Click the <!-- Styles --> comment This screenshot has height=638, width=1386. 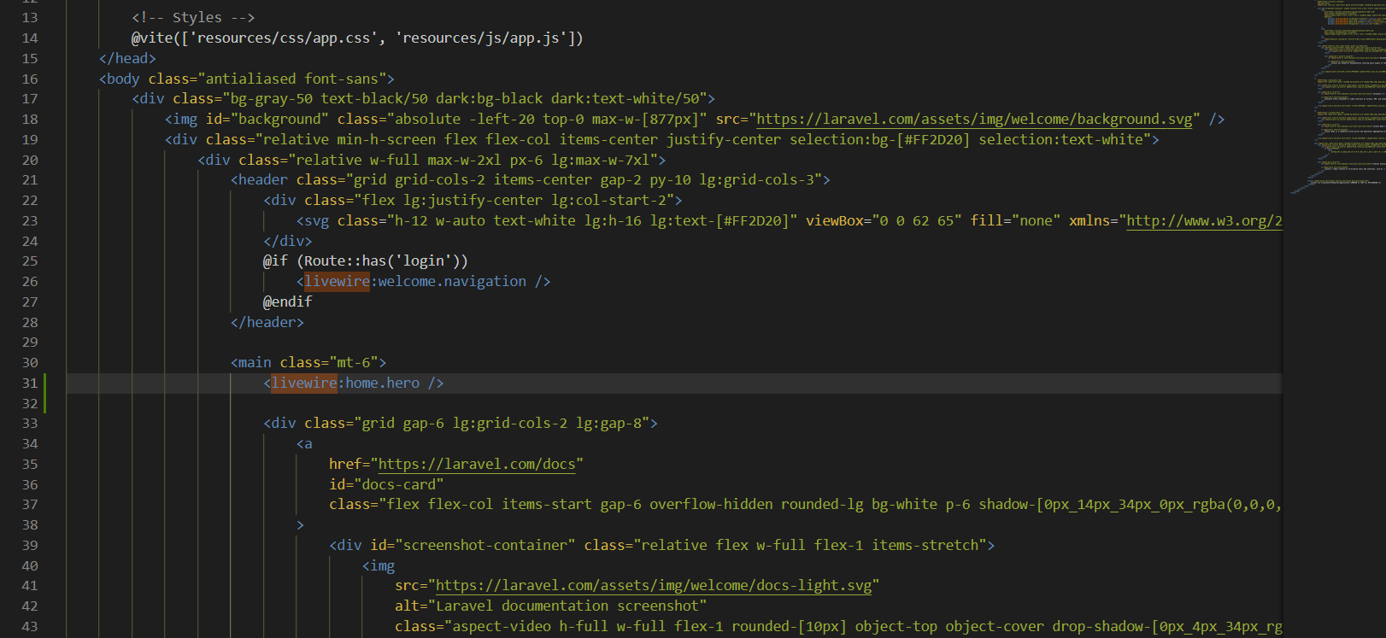(x=193, y=18)
